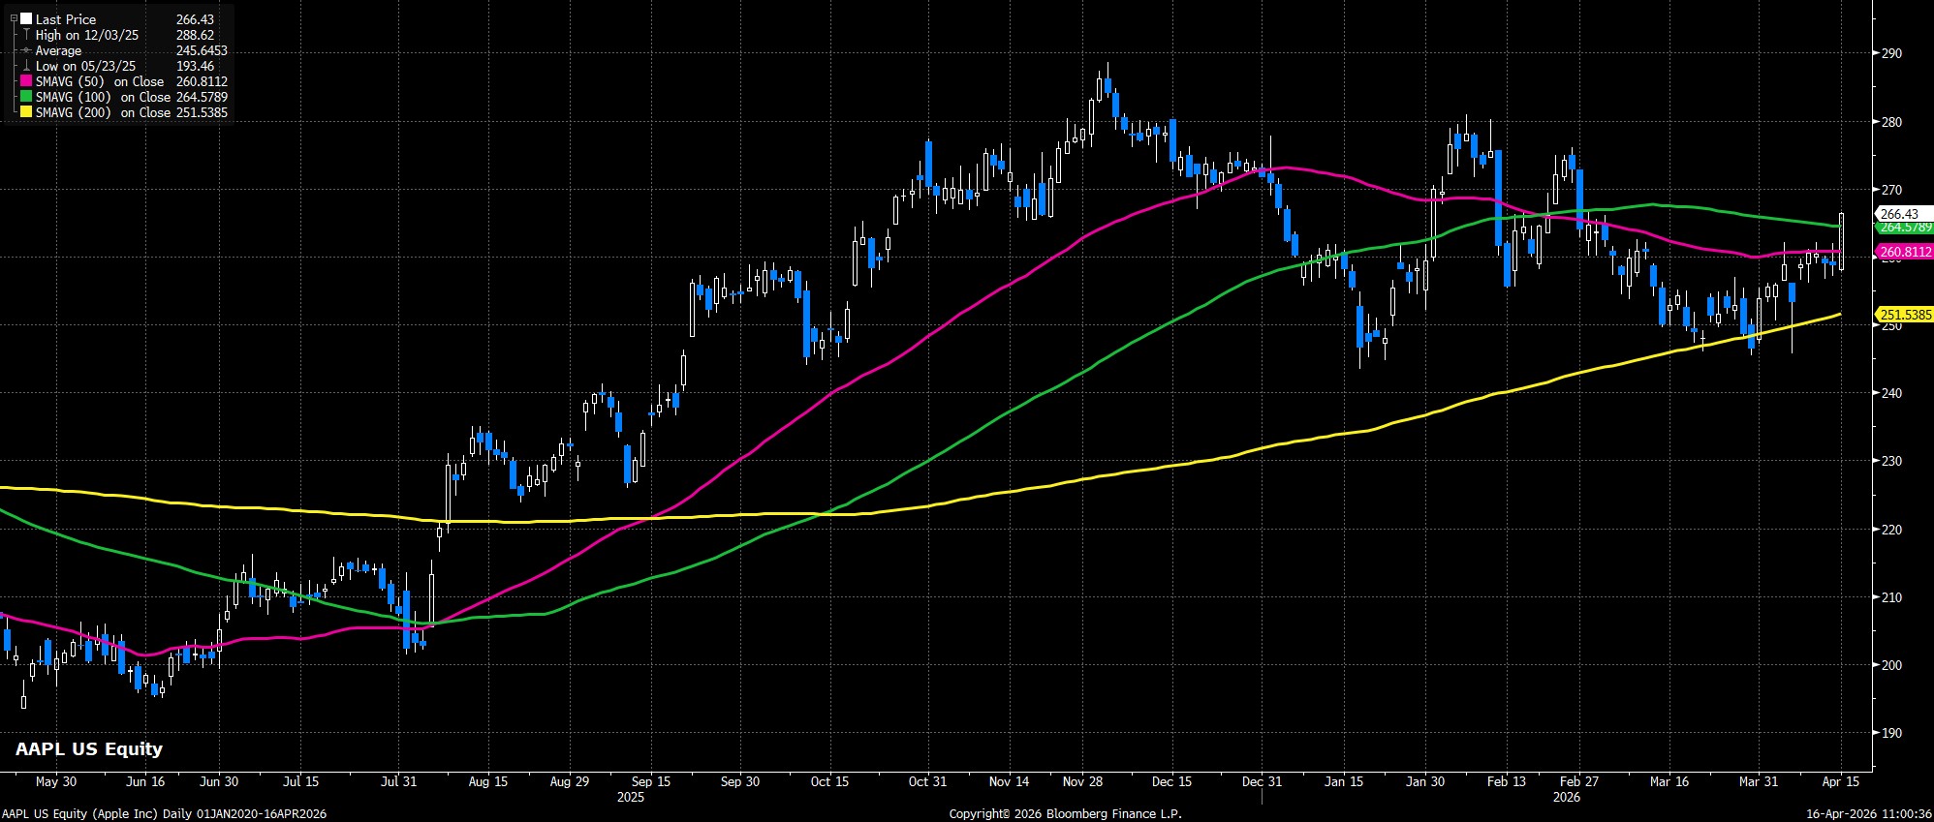Click the Nov 28 date on the time axis

click(x=1081, y=781)
